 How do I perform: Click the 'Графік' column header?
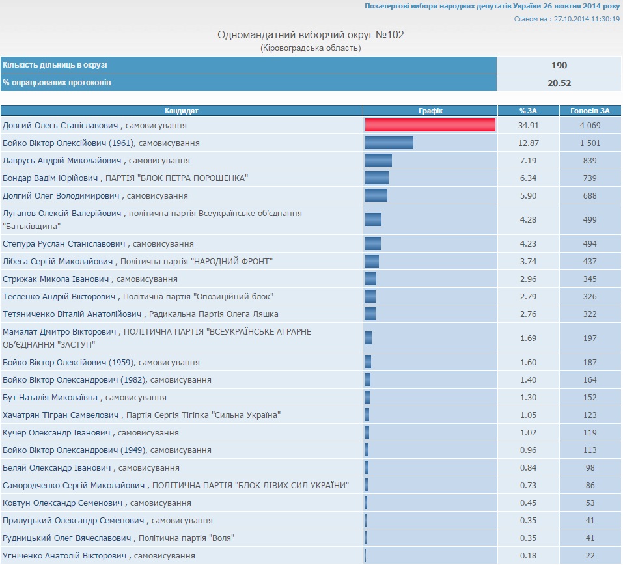pyautogui.click(x=430, y=111)
